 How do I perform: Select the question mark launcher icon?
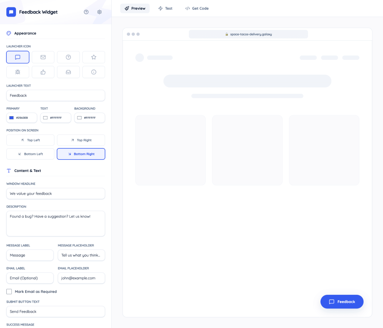[x=68, y=57]
